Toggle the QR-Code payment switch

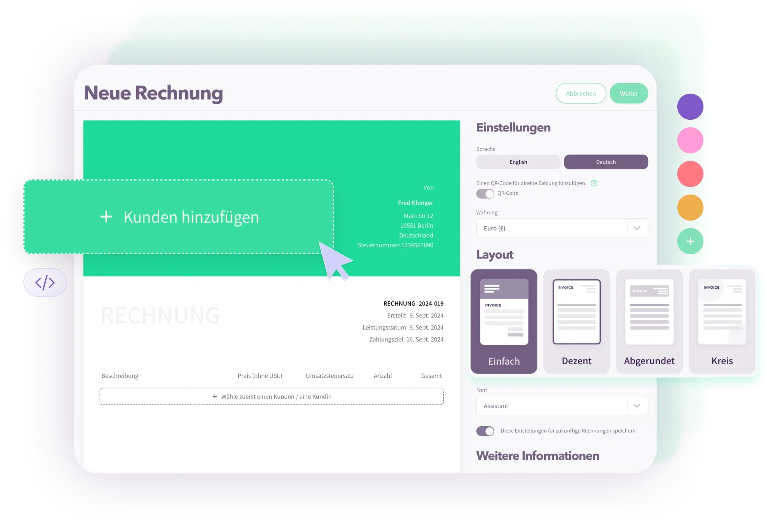click(x=485, y=193)
